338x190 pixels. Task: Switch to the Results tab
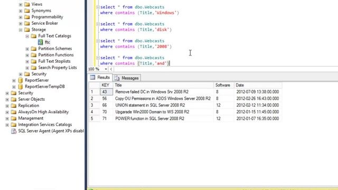[100, 78]
